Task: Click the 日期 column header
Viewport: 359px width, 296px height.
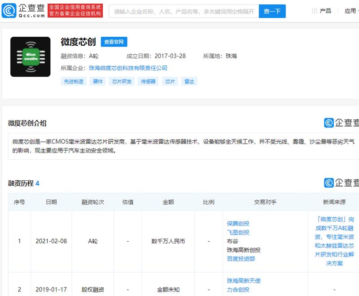Action: 51,202
